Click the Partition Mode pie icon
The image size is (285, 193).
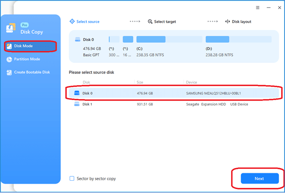pyautogui.click(x=9, y=60)
